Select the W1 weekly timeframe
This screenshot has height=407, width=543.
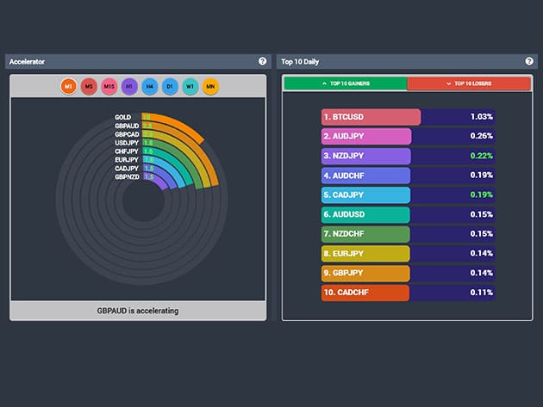[x=190, y=86]
